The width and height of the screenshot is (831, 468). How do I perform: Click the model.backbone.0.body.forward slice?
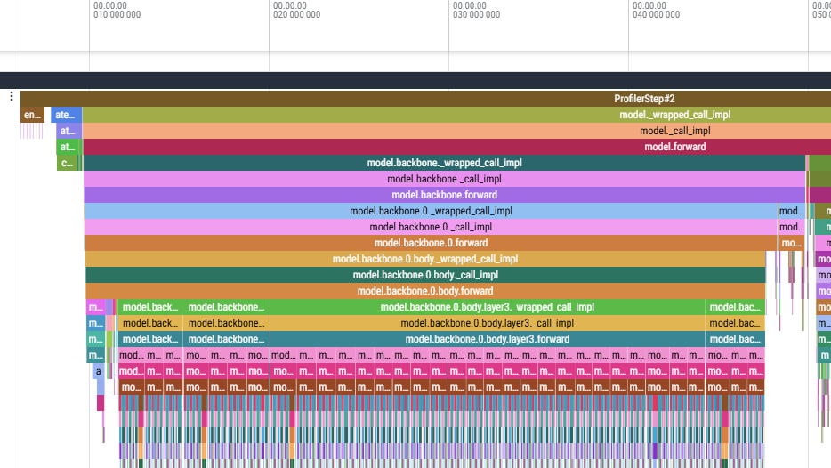(x=425, y=291)
